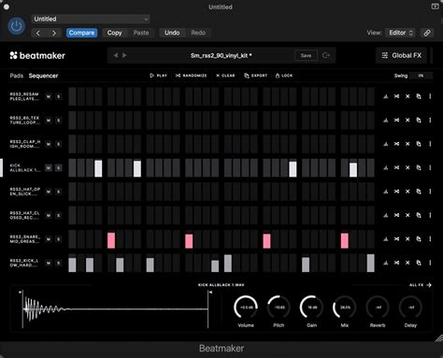Randomize the KICK ALLBLACK row with shuffle icon

point(396,167)
